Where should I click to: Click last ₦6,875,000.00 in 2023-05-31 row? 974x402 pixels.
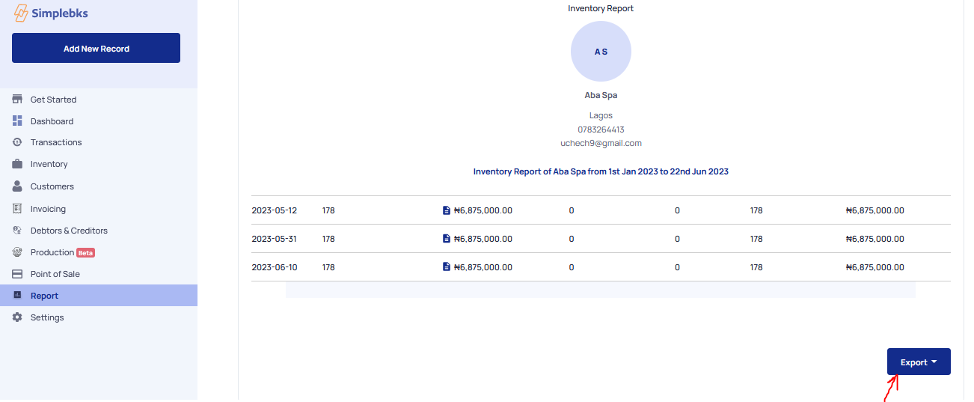click(x=875, y=239)
